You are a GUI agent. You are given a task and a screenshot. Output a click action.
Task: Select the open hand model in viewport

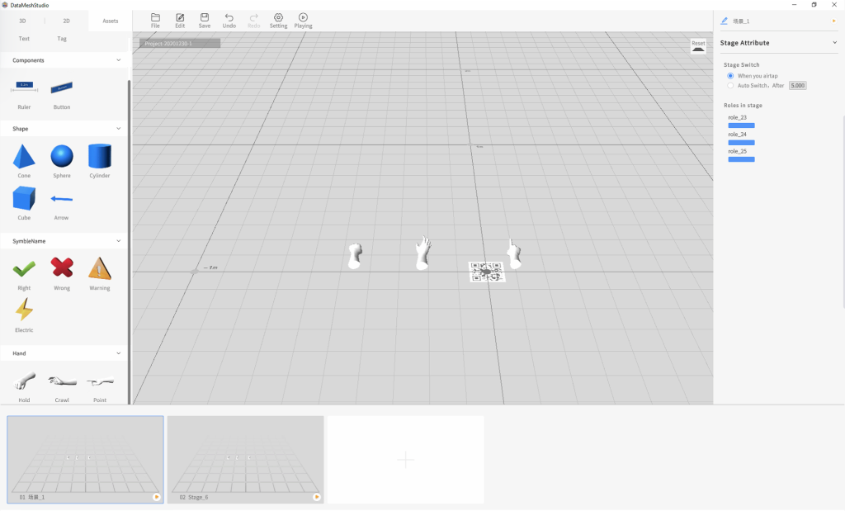[423, 253]
